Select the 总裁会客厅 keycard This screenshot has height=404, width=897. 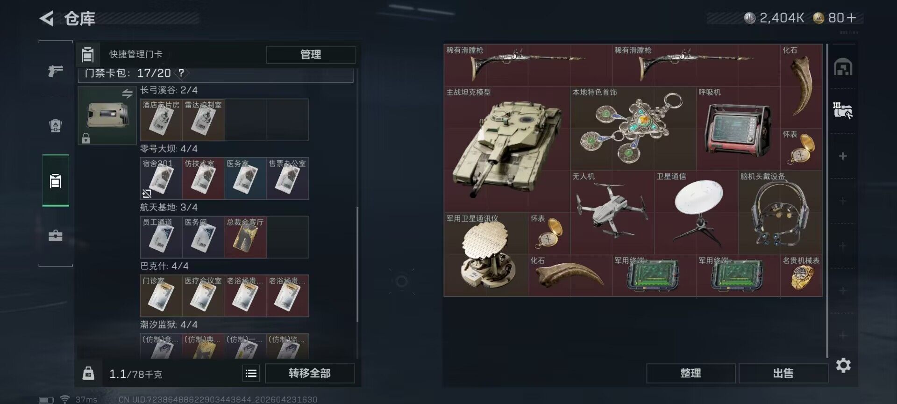(245, 237)
